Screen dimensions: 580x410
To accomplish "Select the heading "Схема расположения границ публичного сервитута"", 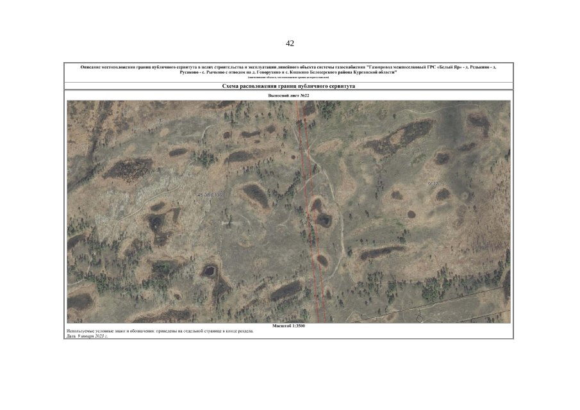I will 288,86.
